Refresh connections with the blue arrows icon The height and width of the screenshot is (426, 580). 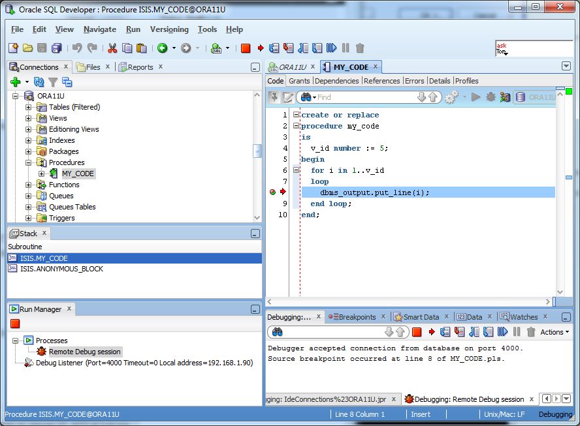click(39, 82)
